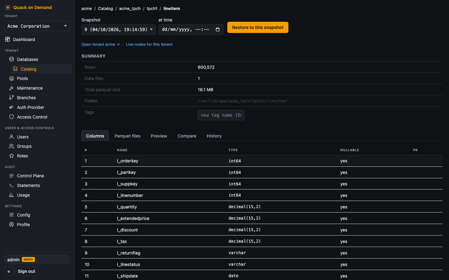The image size is (449, 280).
Task: Click the admin user badge
Action: click(28, 259)
